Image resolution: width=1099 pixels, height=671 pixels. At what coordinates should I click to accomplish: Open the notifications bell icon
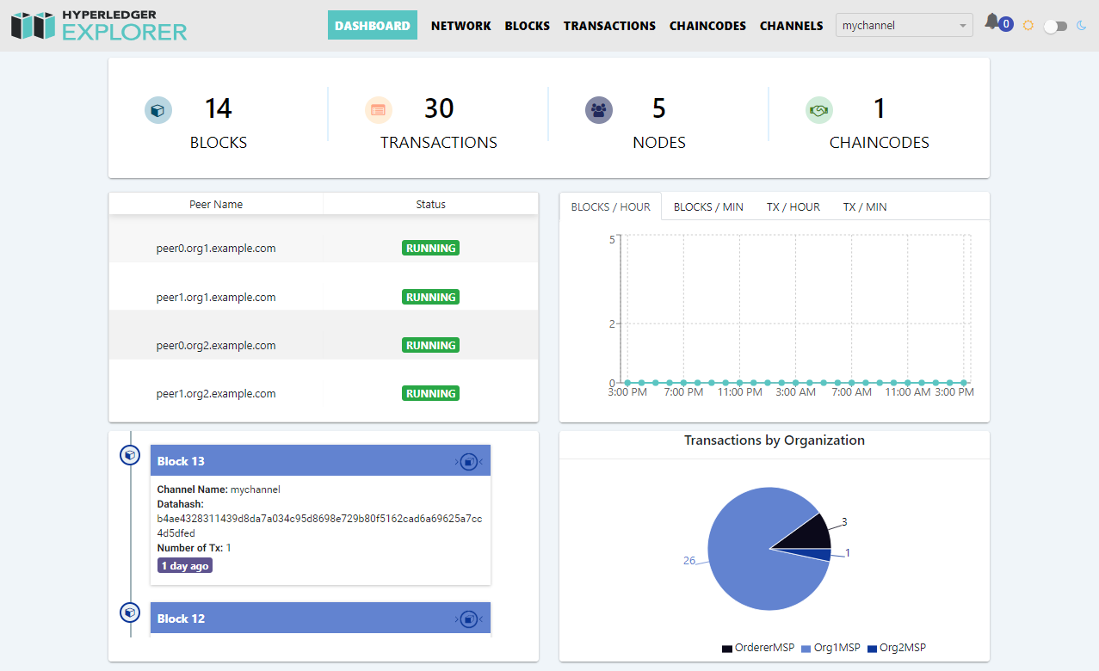coord(992,22)
